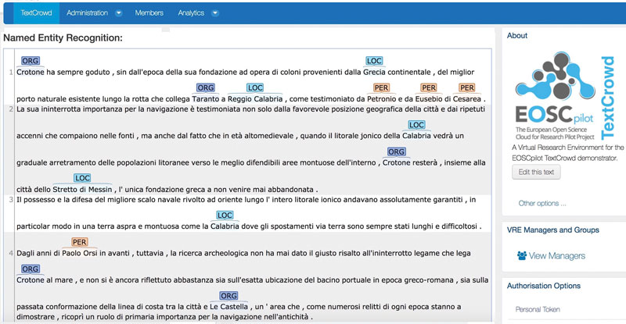This screenshot has height=324, width=626.
Task: Click sentence number 1 in the margin
Action: coord(11,73)
